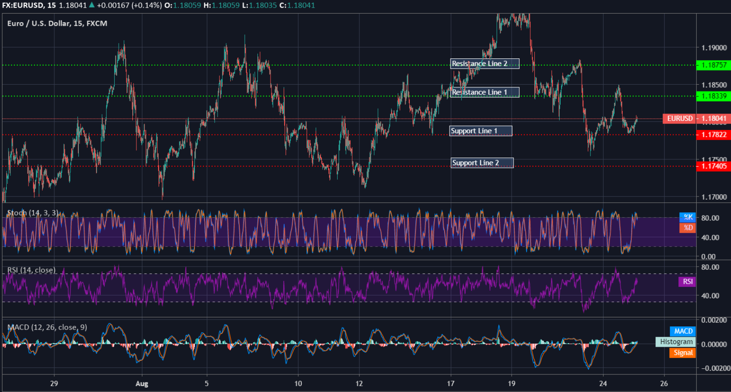Click the orange Signal legend badge
Image resolution: width=731 pixels, height=392 pixels.
[x=683, y=353]
